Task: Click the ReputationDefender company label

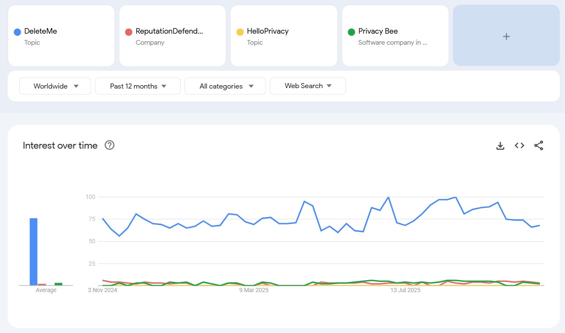Action: [x=169, y=31]
